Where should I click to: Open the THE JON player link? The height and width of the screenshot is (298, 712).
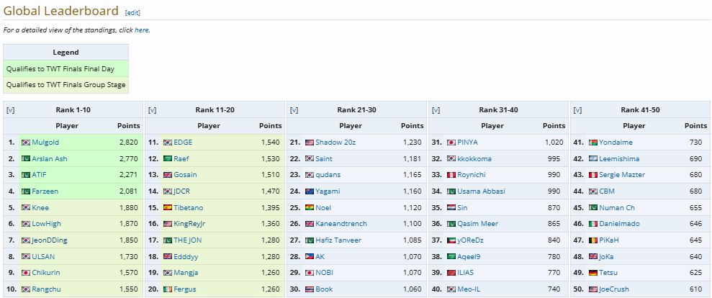(187, 240)
